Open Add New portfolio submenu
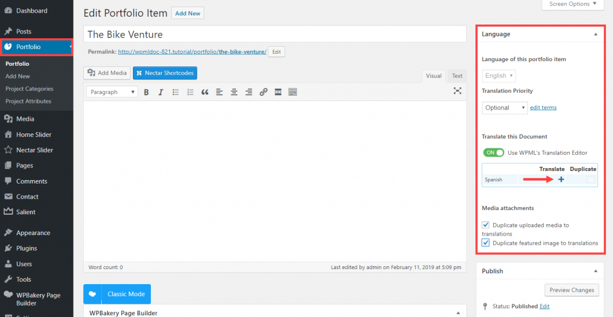Viewport: 613px width, 317px height. pos(17,76)
